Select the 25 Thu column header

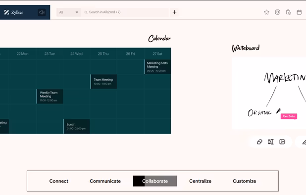(103, 53)
